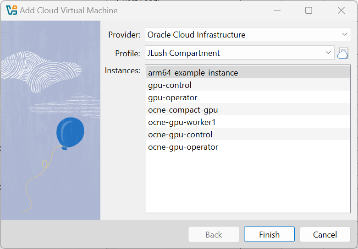Click the Back button
The width and height of the screenshot is (358, 249).
click(x=214, y=234)
